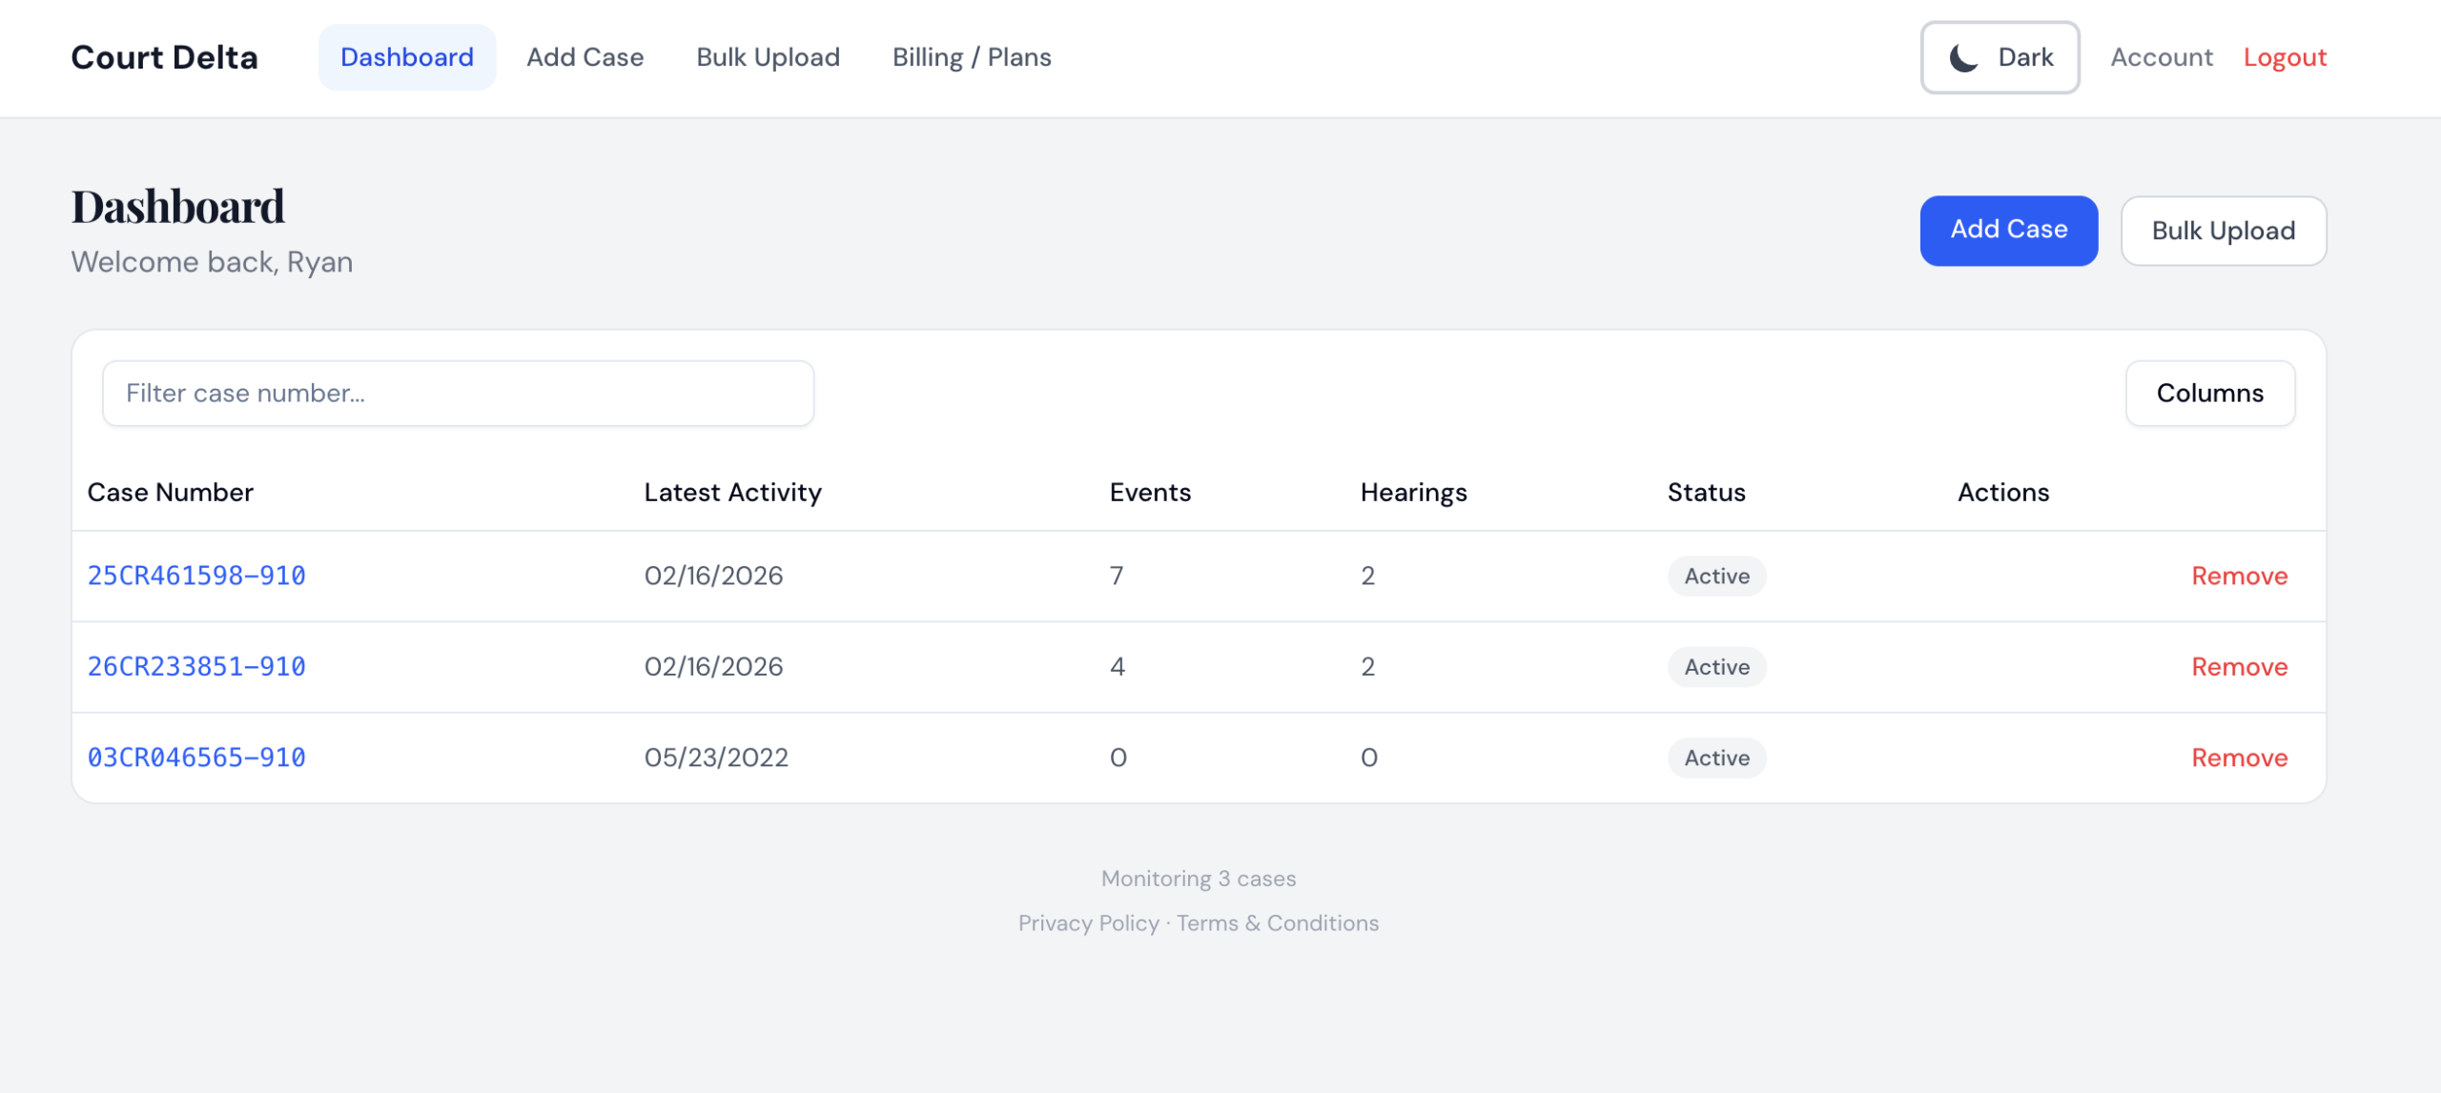Click the Account link
2441x1093 pixels.
pos(2160,57)
